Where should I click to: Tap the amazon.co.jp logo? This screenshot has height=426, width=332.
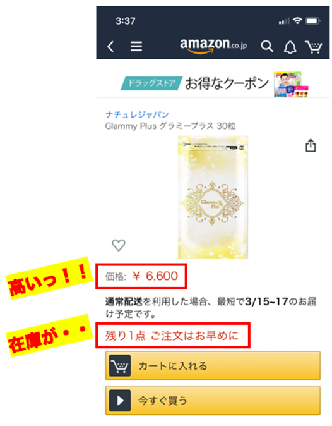coord(213,46)
